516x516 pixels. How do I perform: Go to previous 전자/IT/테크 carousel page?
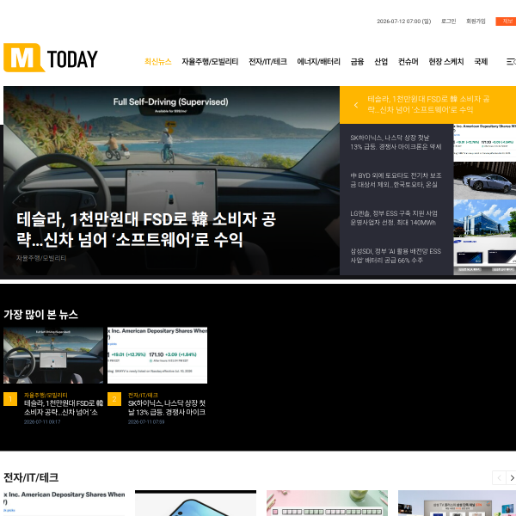[499, 477]
